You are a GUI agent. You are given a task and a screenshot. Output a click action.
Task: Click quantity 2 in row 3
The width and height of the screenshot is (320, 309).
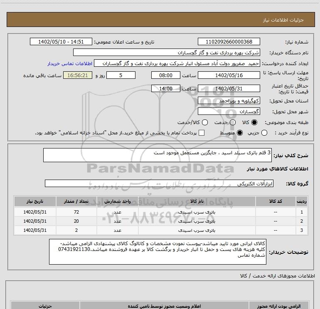pyautogui.click(x=76, y=230)
